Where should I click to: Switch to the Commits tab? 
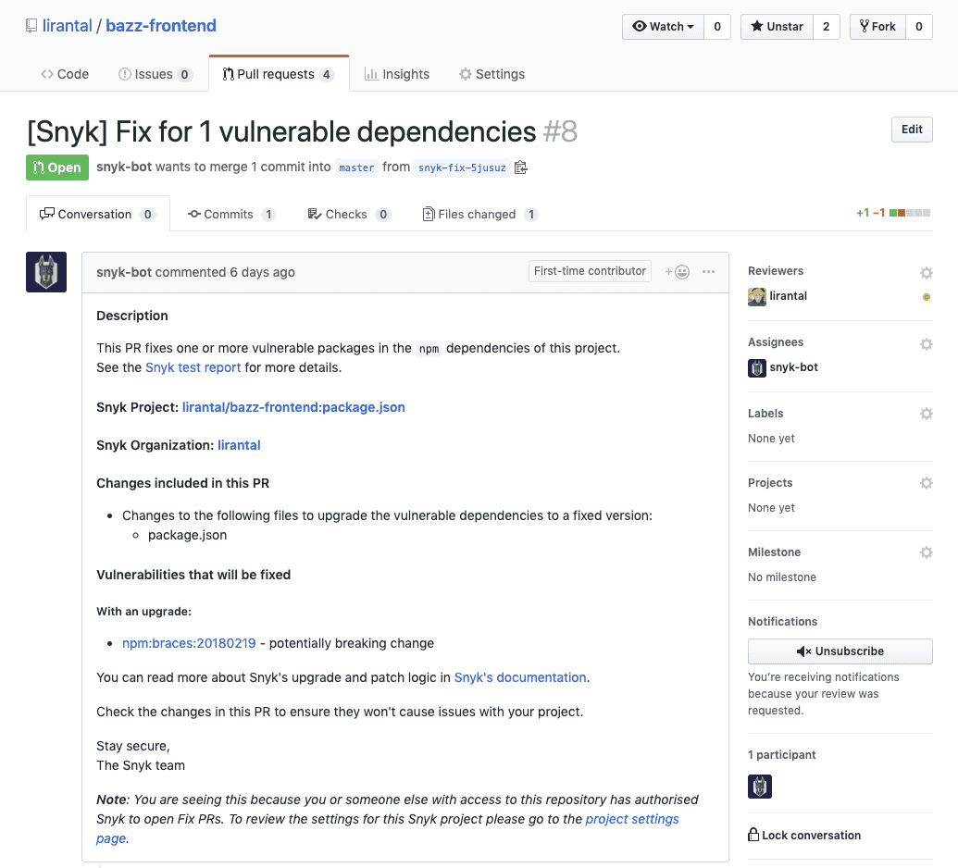[x=231, y=214]
